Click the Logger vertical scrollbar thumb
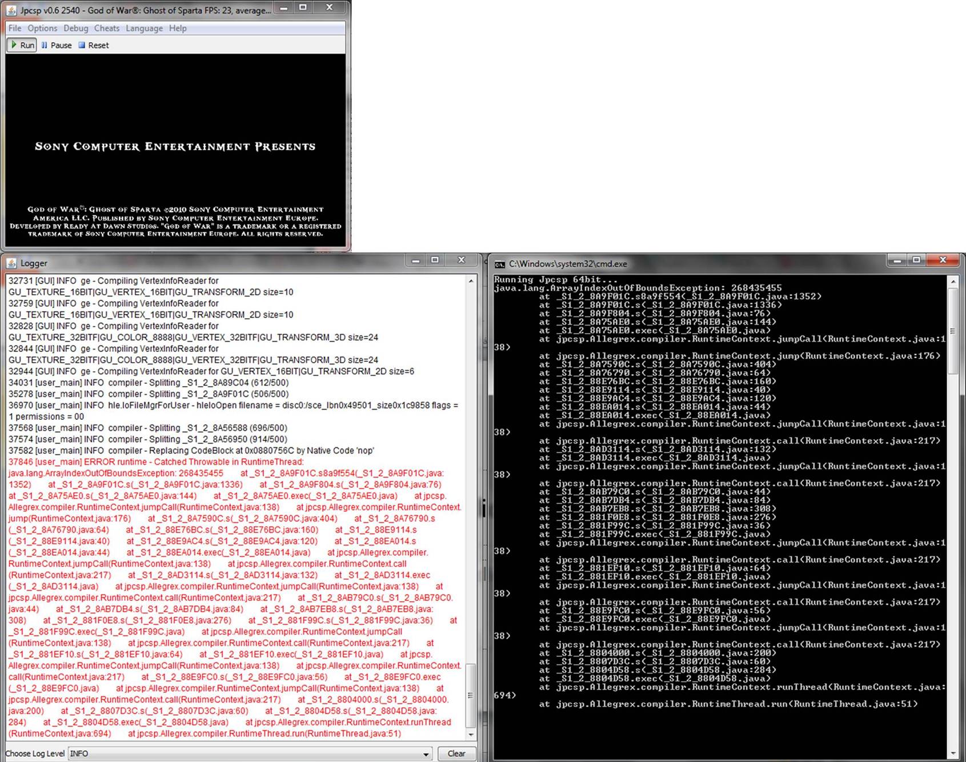 coord(471,695)
